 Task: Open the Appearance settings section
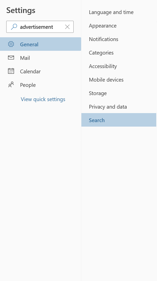tap(103, 26)
